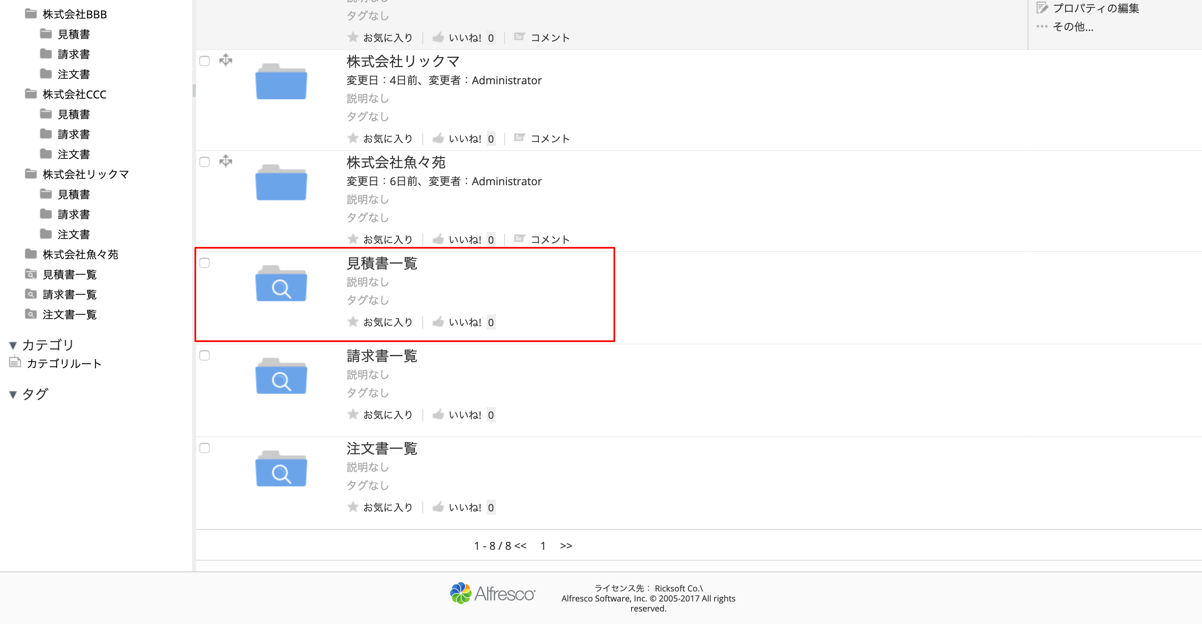The width and height of the screenshot is (1202, 624).
Task: Open the その他... more actions menu
Action: (x=1072, y=27)
